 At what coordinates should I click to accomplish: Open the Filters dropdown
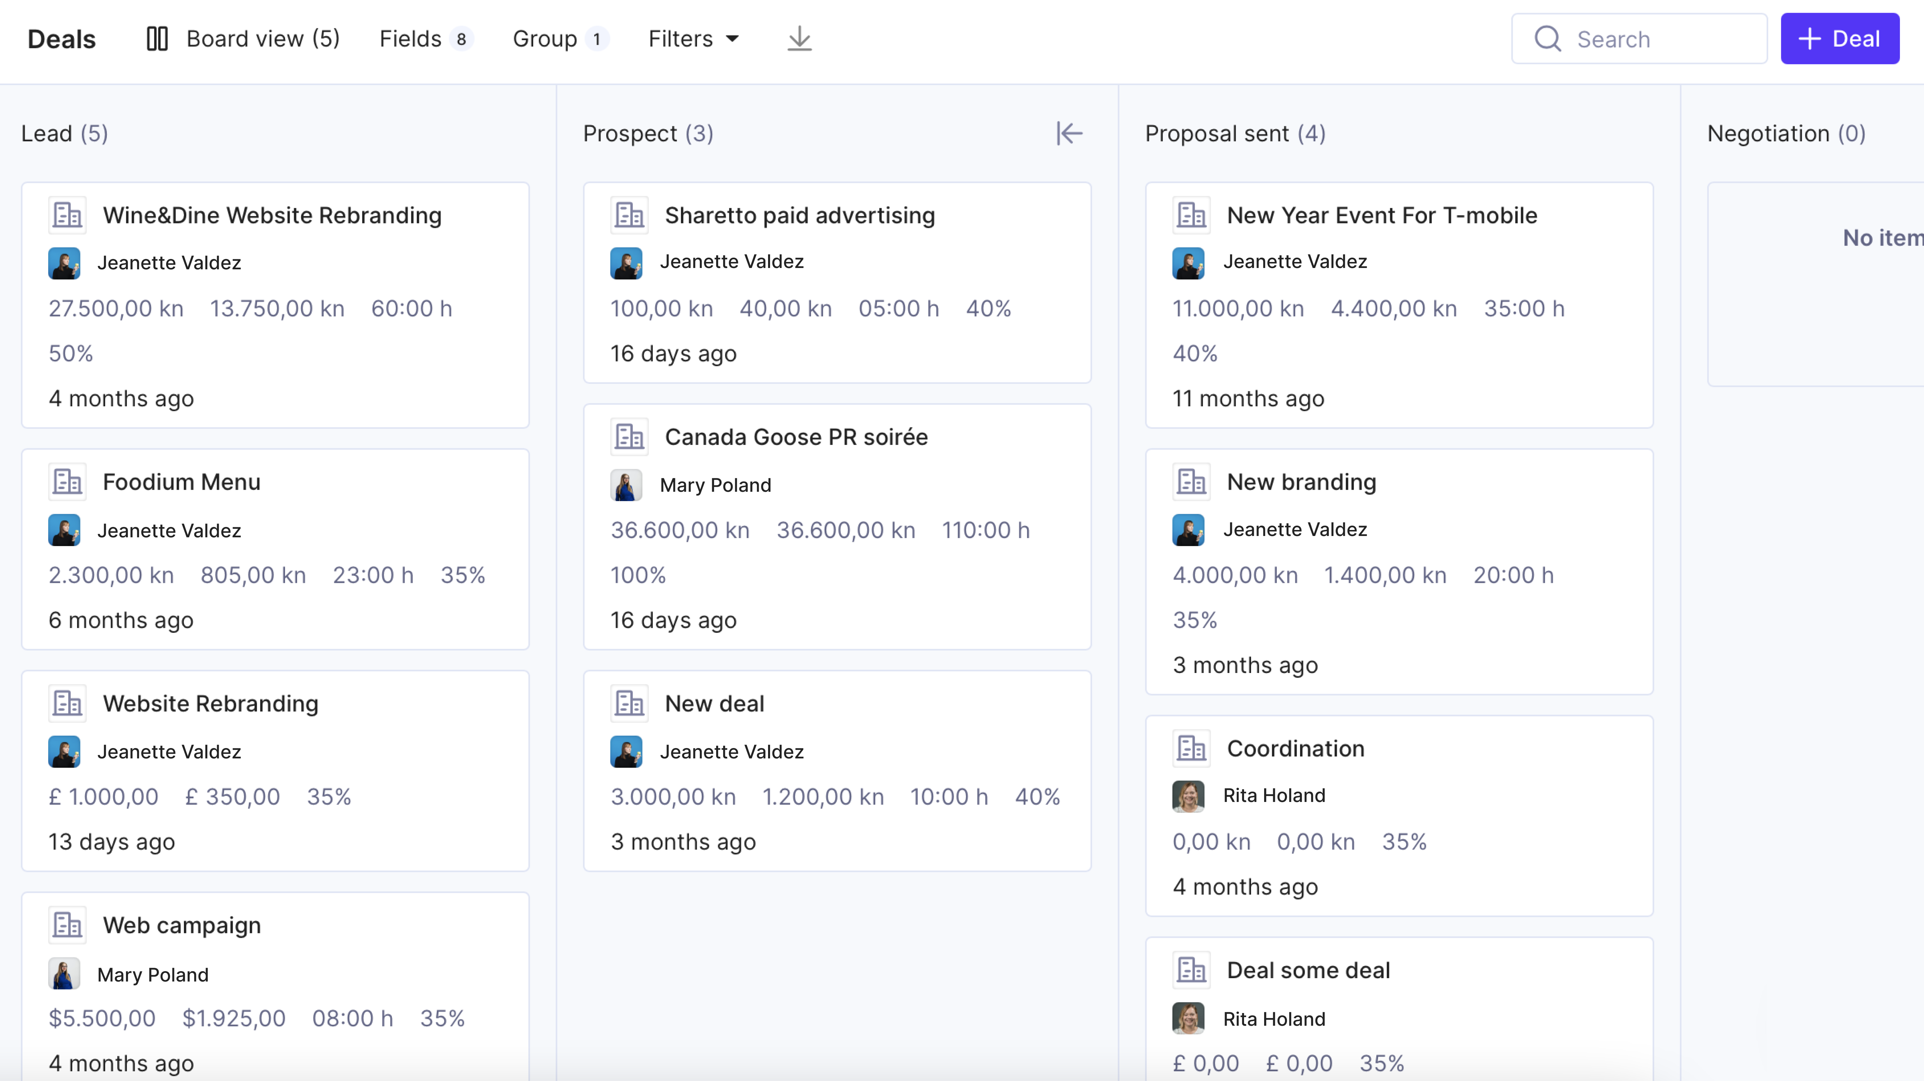click(x=693, y=39)
